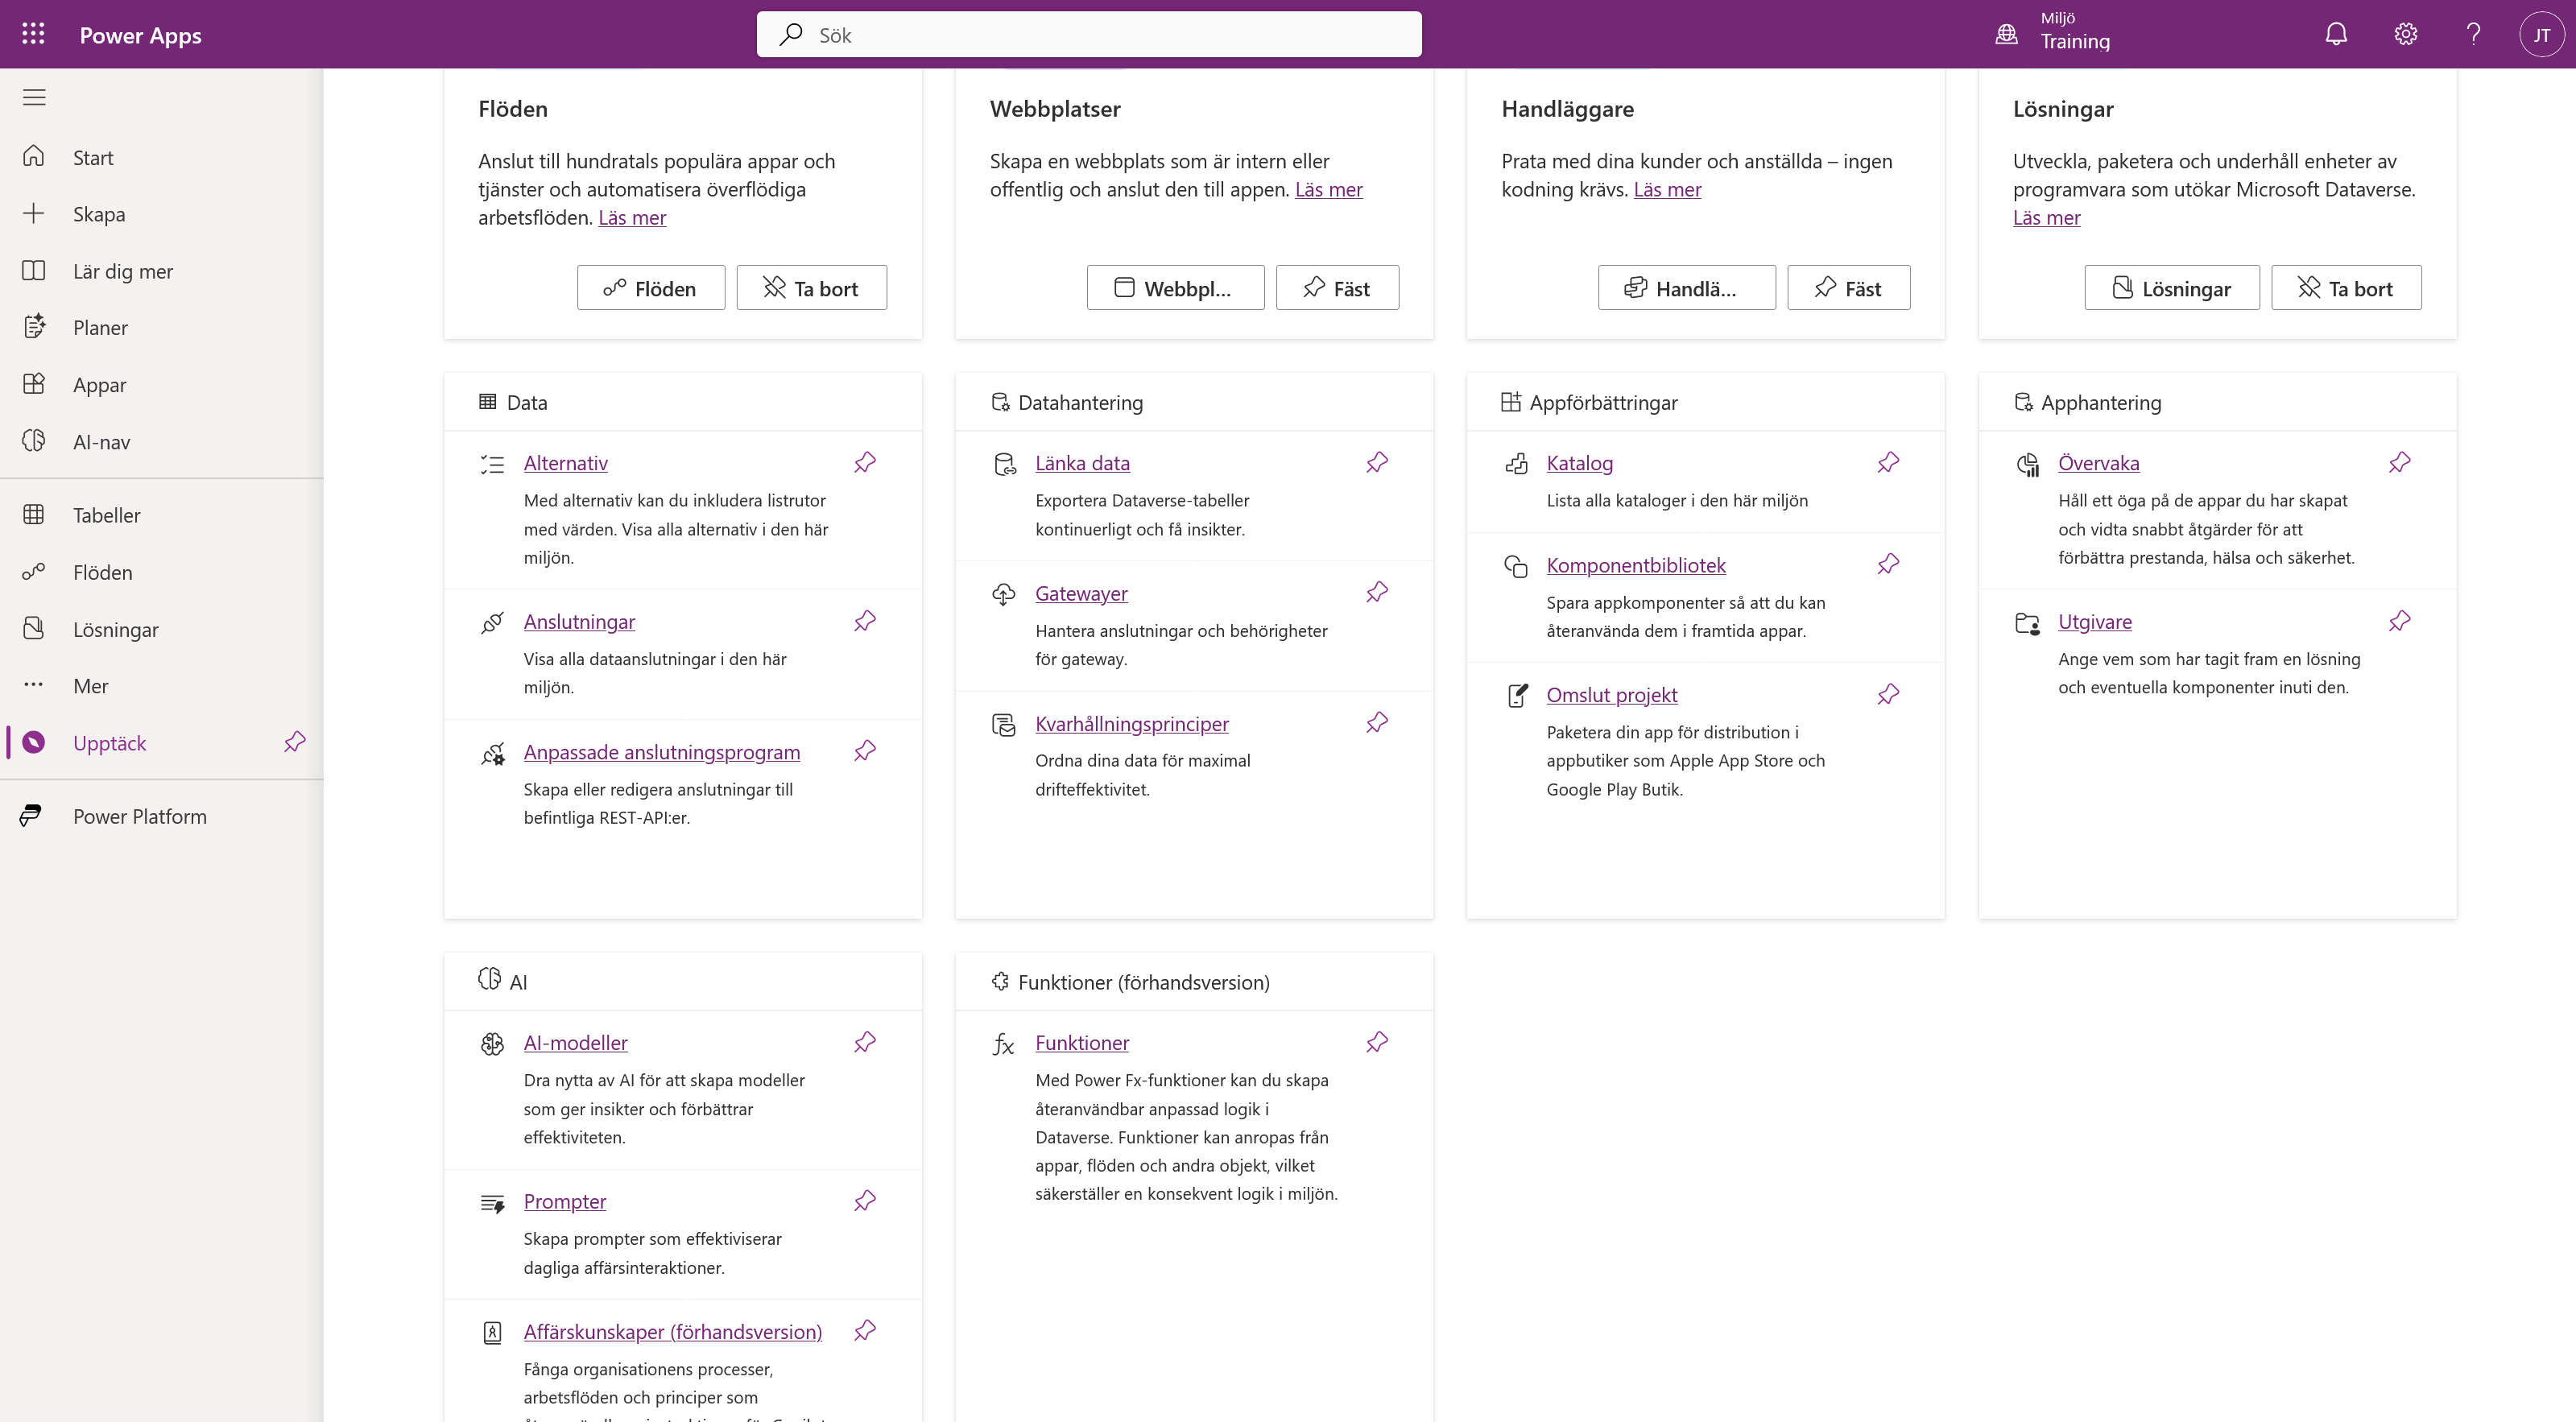Pin the Anslutningar item

865,621
